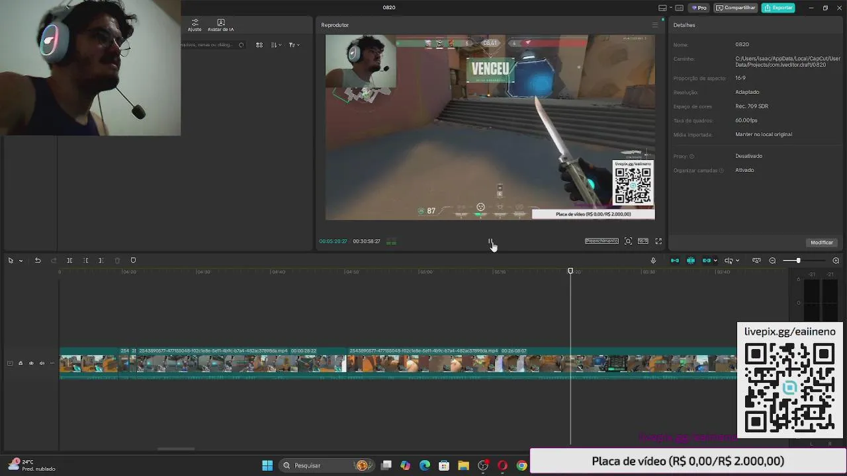The width and height of the screenshot is (847, 476).
Task: Toggle main track magnet
Action: [x=675, y=260]
